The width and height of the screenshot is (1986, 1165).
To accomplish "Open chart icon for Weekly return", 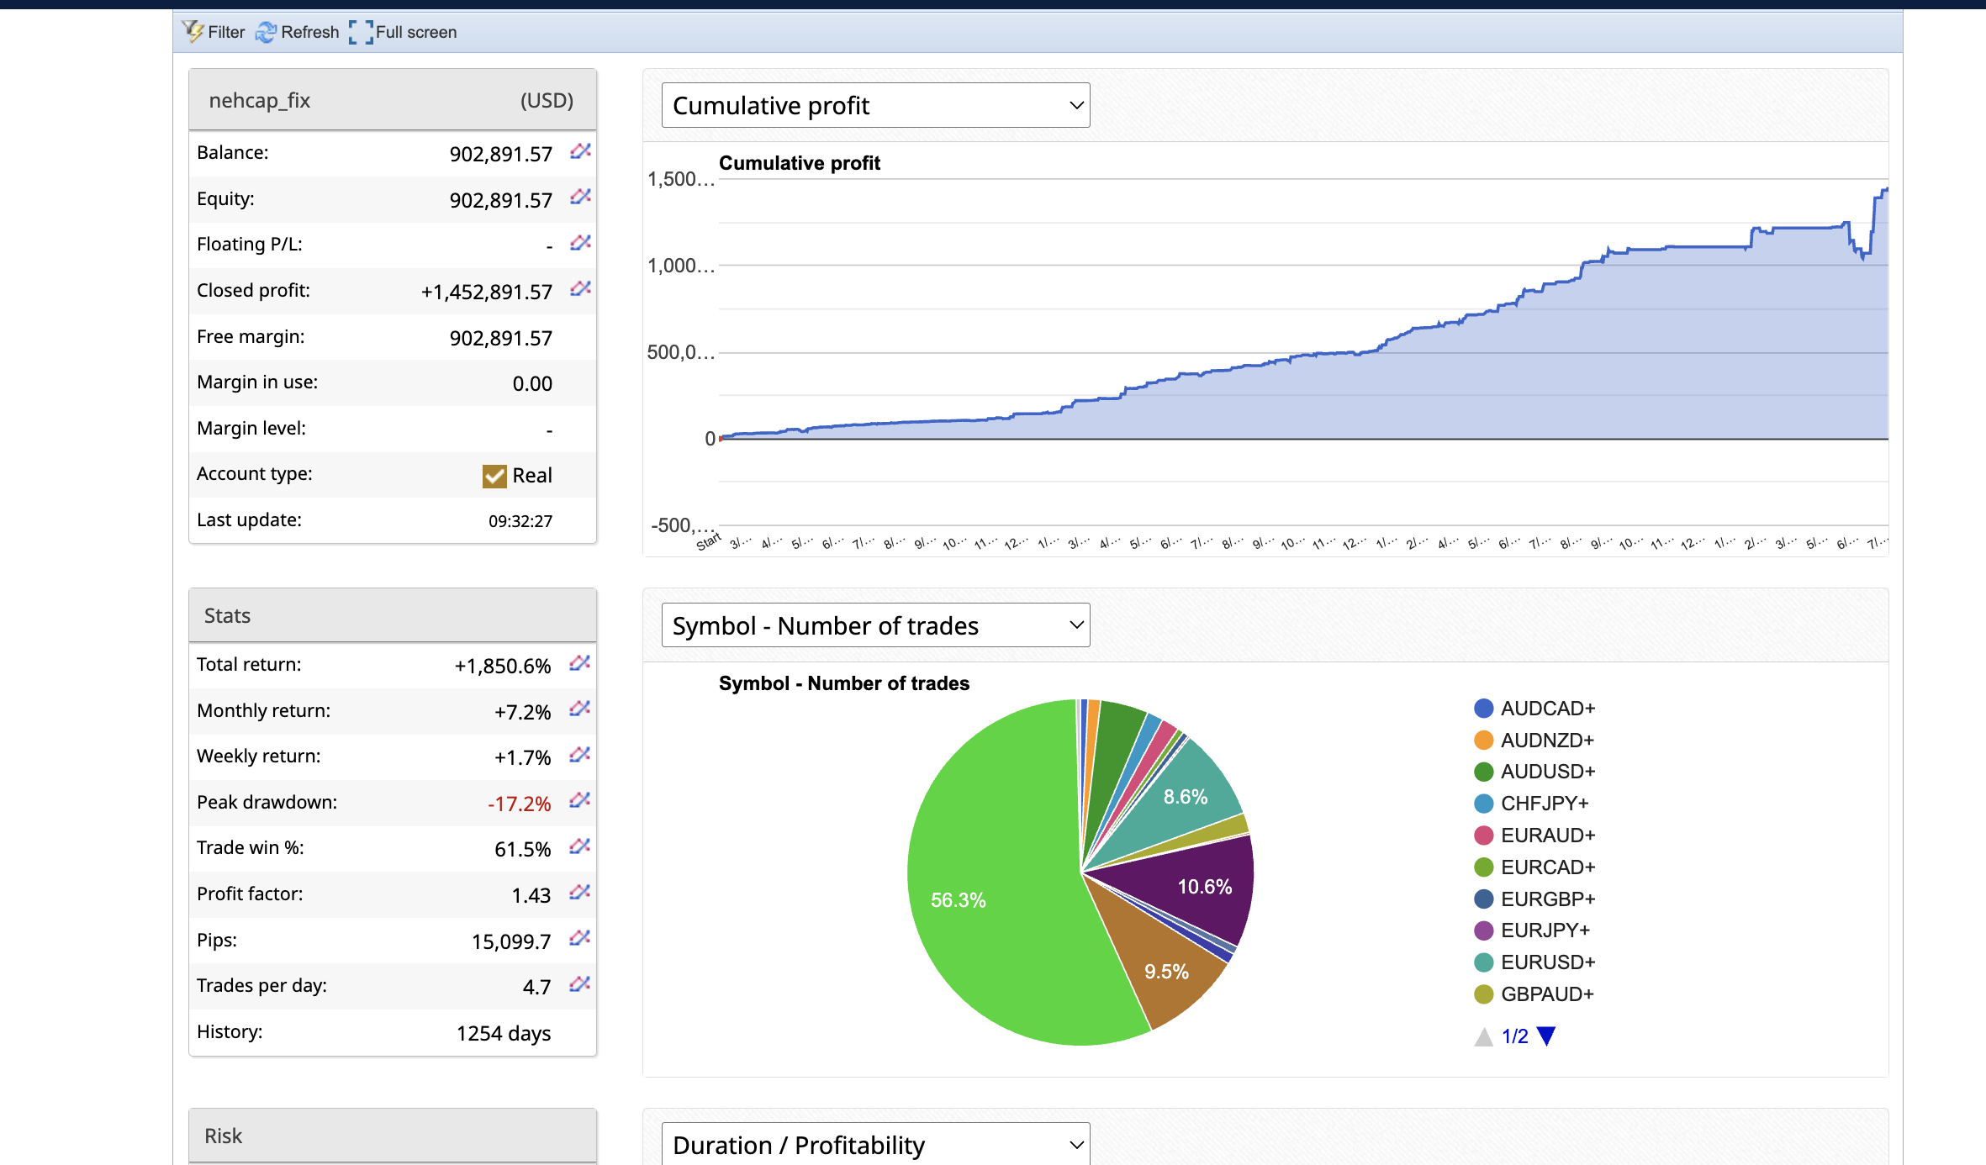I will [579, 755].
